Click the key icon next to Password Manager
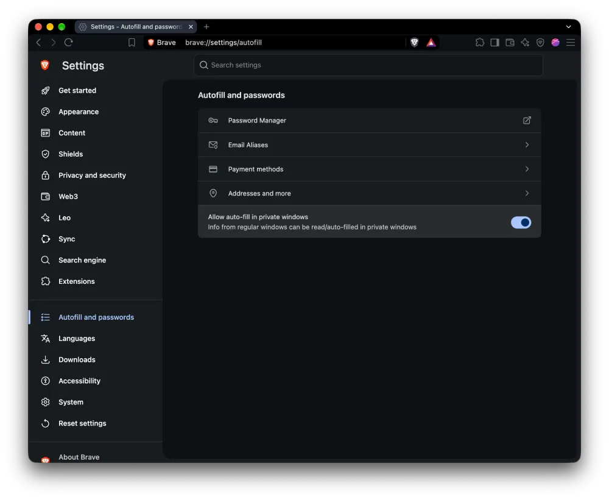609x500 pixels. coord(213,121)
